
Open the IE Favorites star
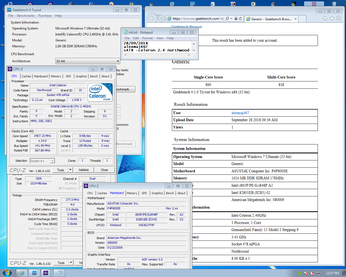[x=332, y=18]
